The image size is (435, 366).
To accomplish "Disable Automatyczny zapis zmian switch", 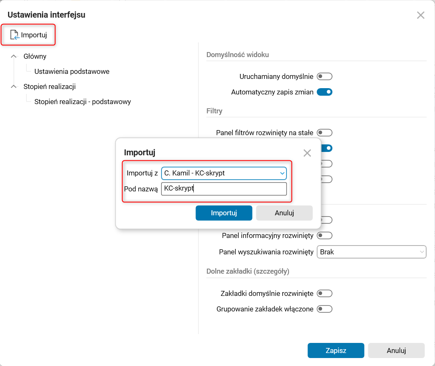I will click(325, 92).
